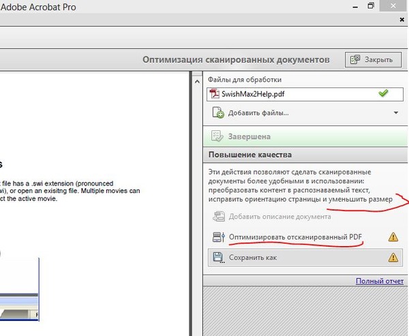Click Добавить описание документа step

[x=279, y=217]
